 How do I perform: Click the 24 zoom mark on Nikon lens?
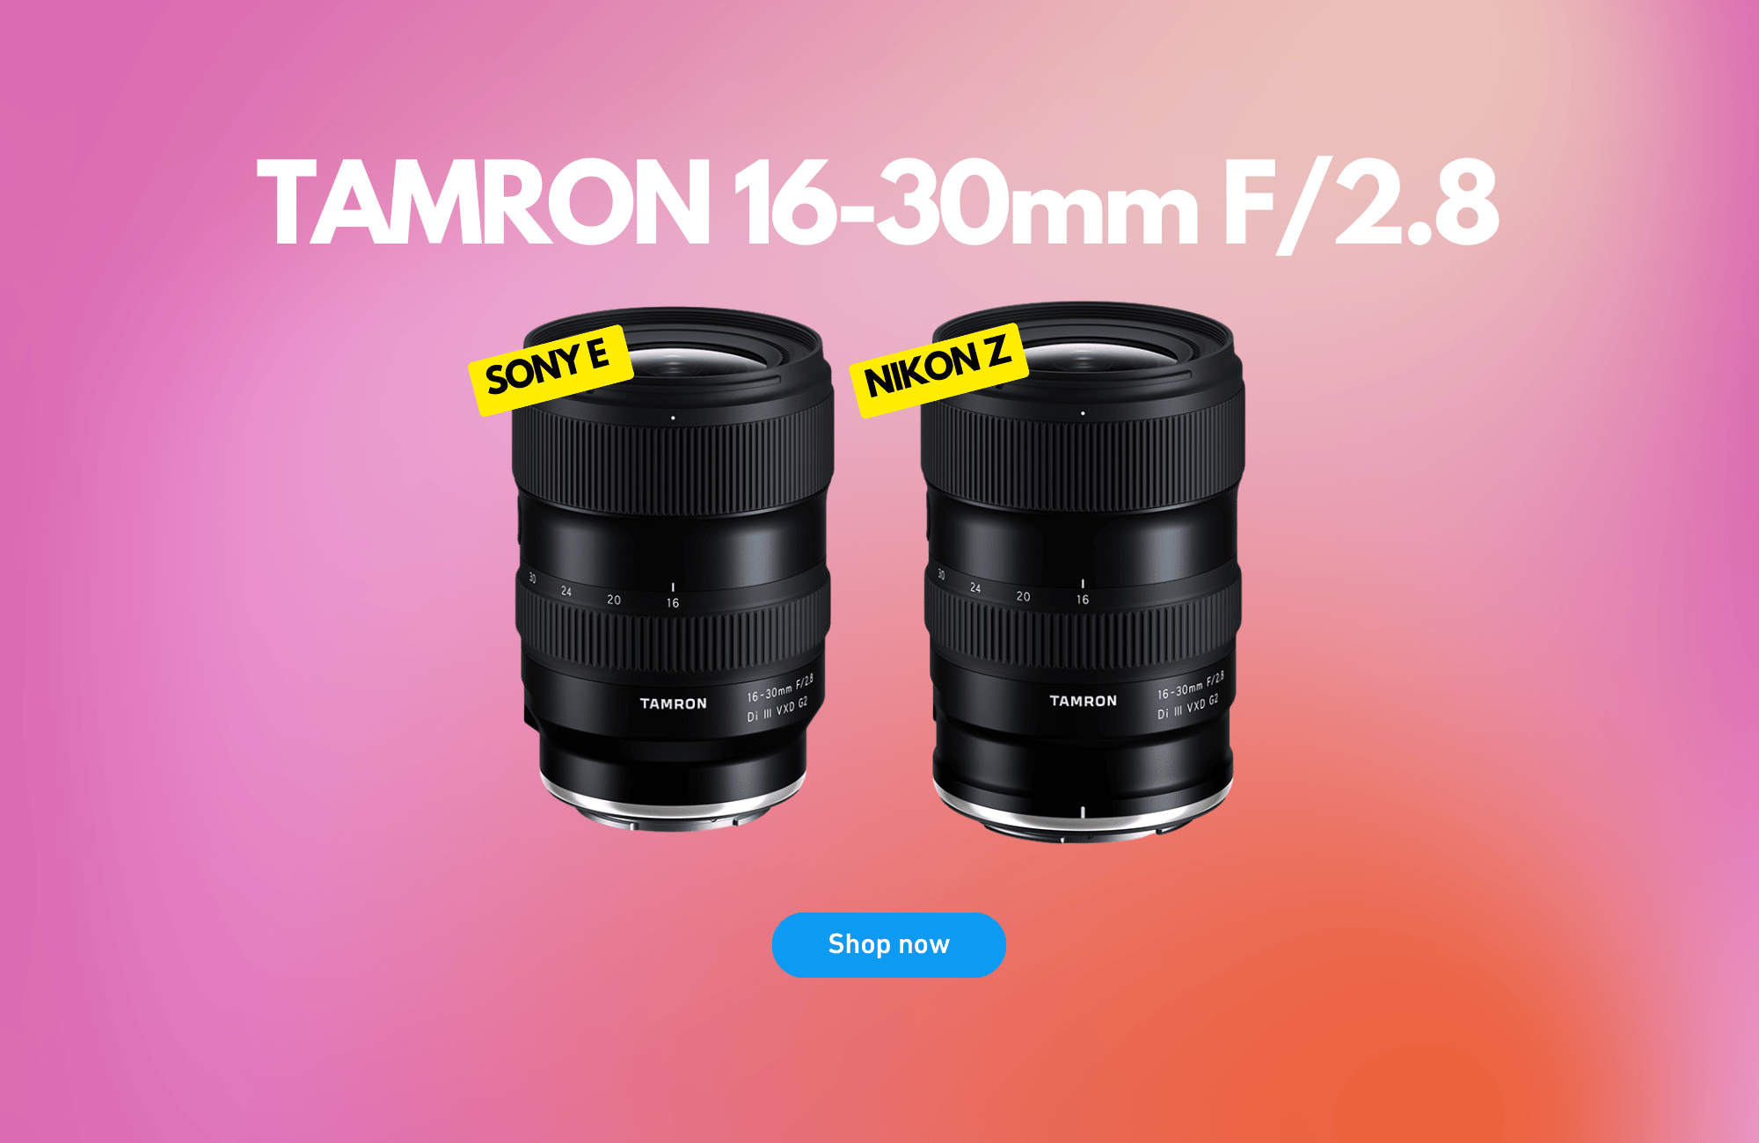click(x=975, y=587)
